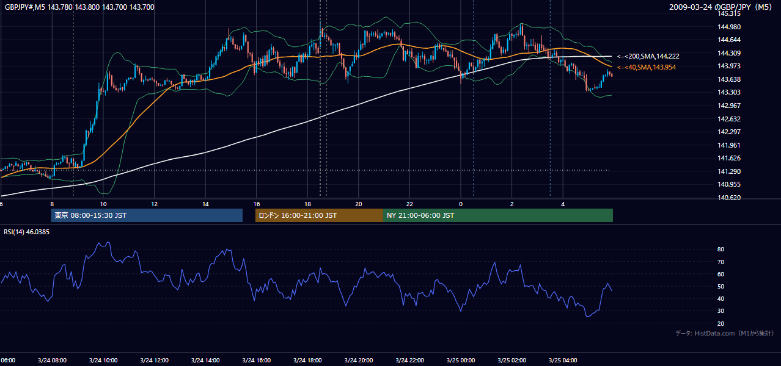Click RSI scale level 70

click(x=721, y=262)
